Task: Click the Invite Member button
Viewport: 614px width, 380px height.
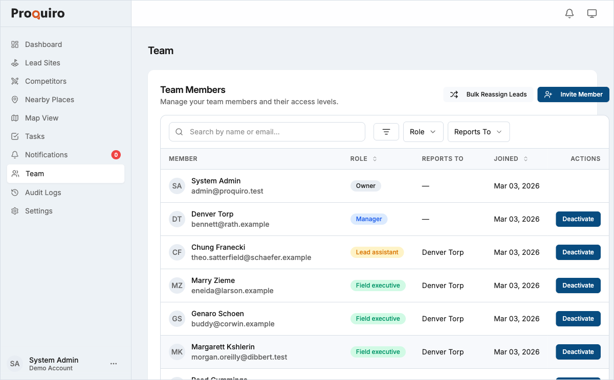Action: click(x=573, y=94)
